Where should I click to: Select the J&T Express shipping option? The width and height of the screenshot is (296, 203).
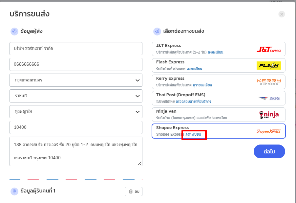pos(203,49)
